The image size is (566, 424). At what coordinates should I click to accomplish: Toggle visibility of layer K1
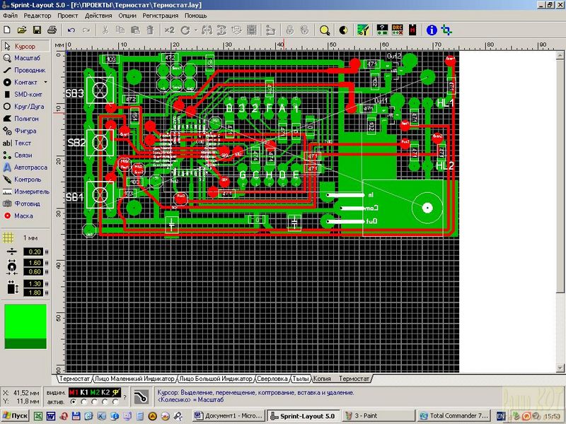[x=84, y=393]
